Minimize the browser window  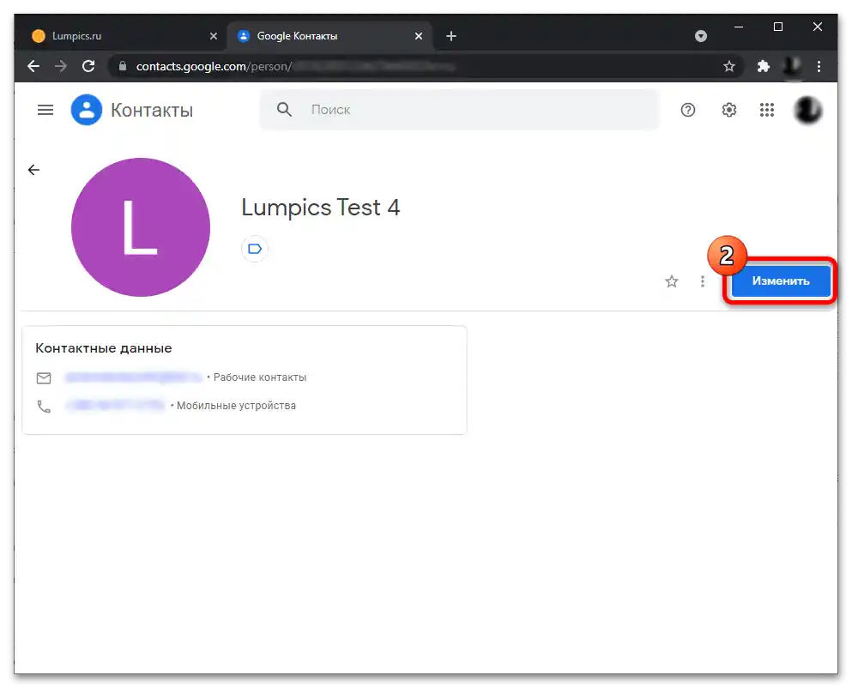(x=739, y=27)
